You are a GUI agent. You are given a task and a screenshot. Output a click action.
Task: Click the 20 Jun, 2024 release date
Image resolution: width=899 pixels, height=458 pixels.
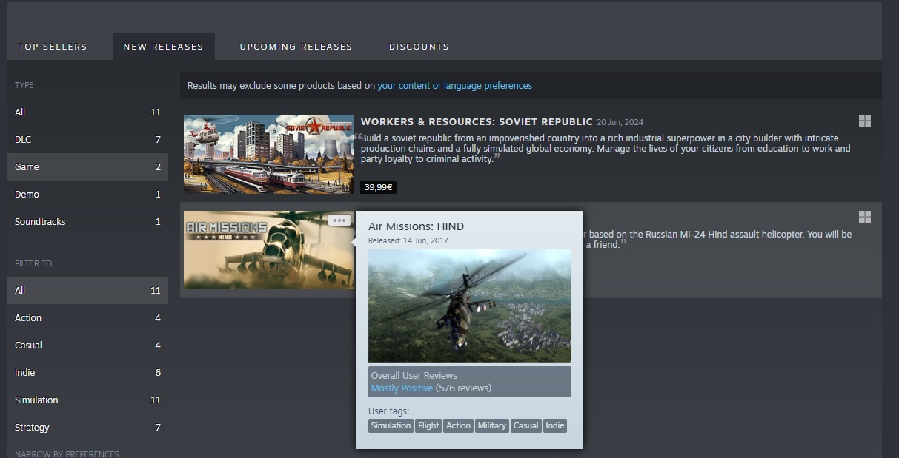pos(621,122)
